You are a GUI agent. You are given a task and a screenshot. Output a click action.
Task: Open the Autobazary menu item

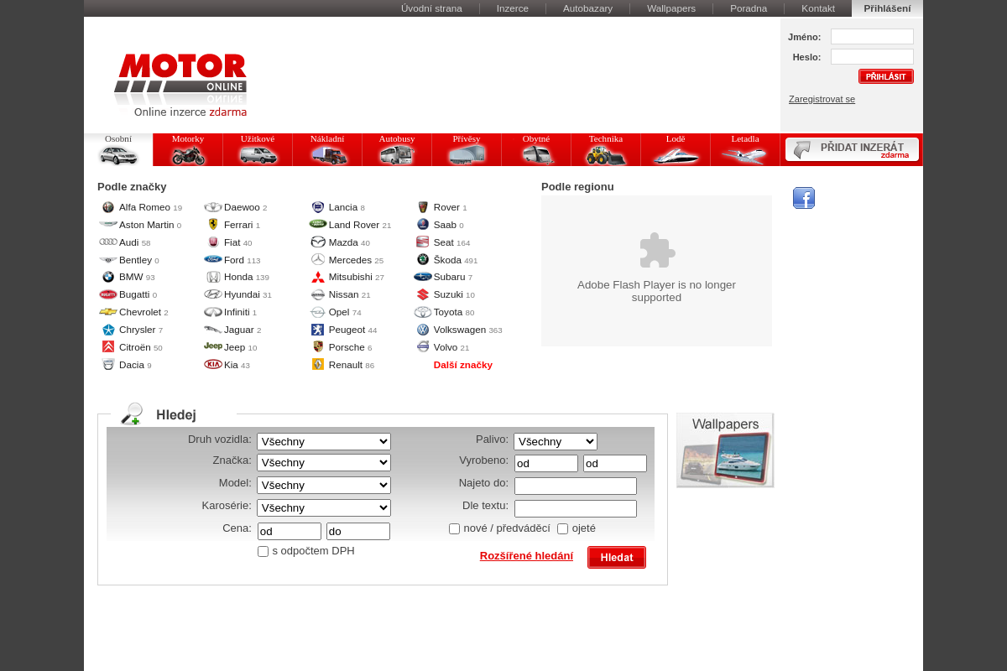coord(587,8)
